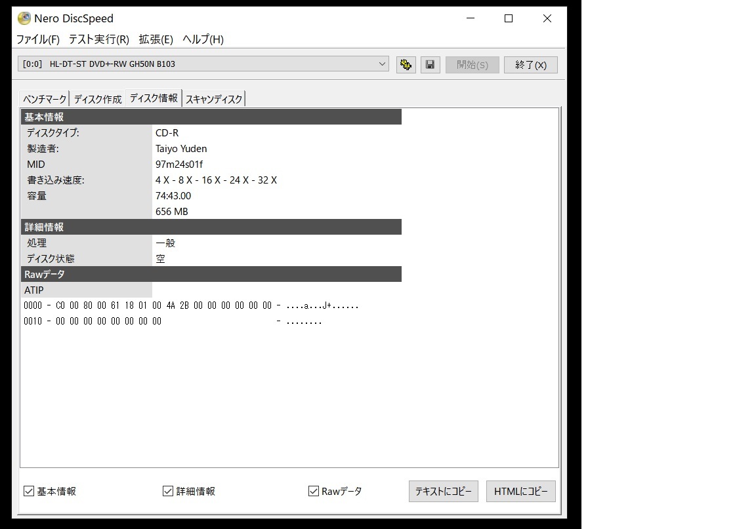
Task: Click the 一般 processing value
Action: pyautogui.click(x=165, y=243)
